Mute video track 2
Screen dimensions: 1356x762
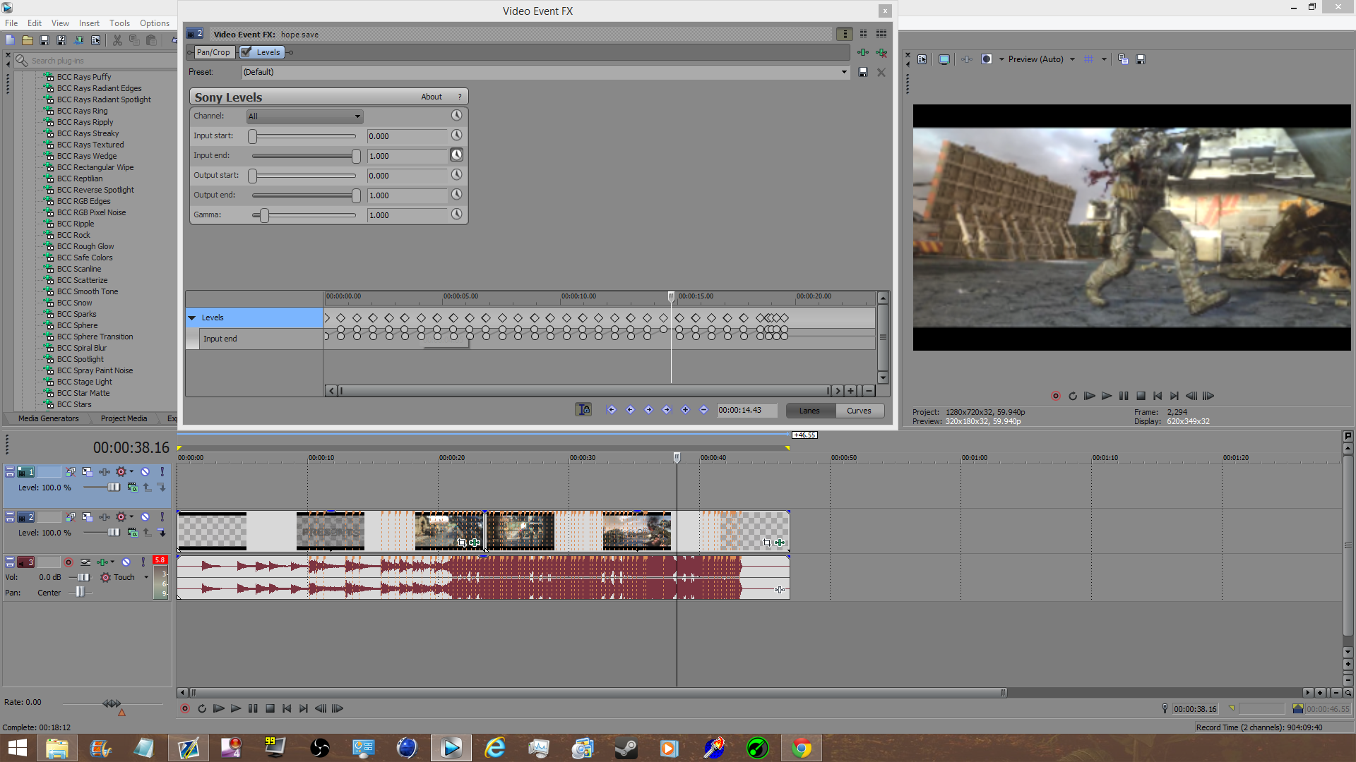pyautogui.click(x=145, y=517)
